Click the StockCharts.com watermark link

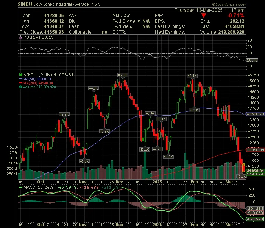229,4
